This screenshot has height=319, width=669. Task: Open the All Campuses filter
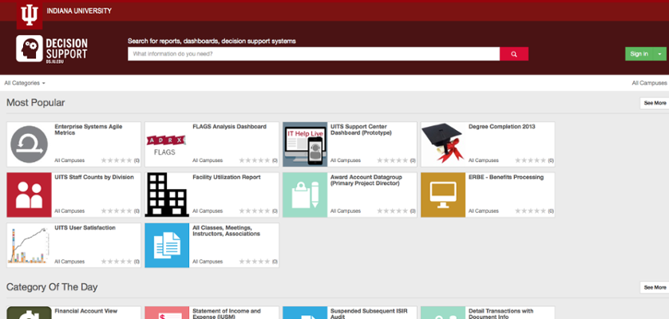click(x=649, y=83)
